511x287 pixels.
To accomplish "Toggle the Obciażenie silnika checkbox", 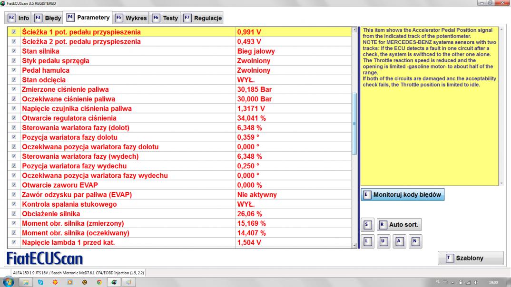I will pyautogui.click(x=14, y=214).
